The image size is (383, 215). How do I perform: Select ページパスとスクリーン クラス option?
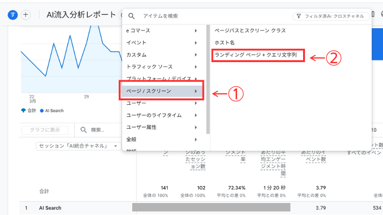pyautogui.click(x=250, y=31)
